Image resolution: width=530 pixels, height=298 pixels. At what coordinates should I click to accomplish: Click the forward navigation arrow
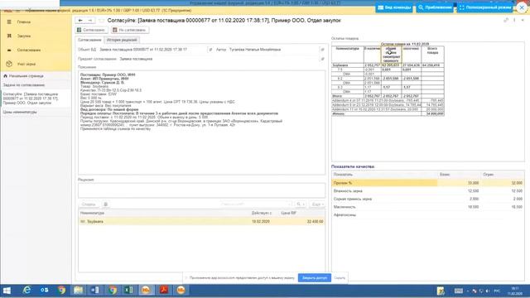click(90, 21)
